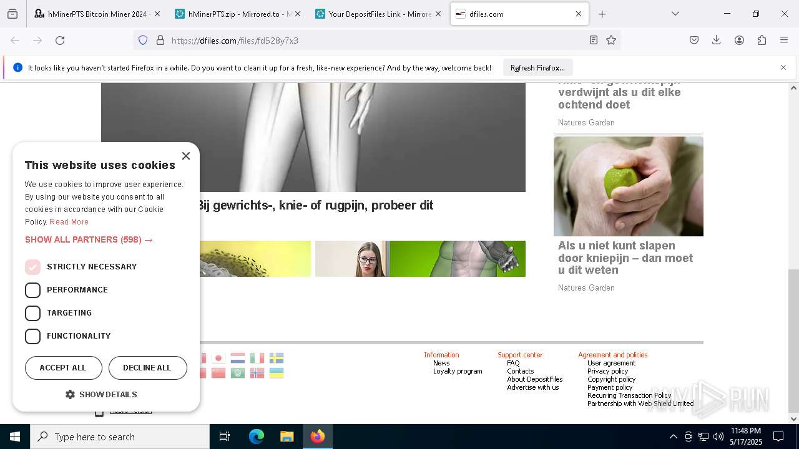Open the Als u niet kunt slapen ad headline
This screenshot has height=449, width=799.
coord(625,258)
